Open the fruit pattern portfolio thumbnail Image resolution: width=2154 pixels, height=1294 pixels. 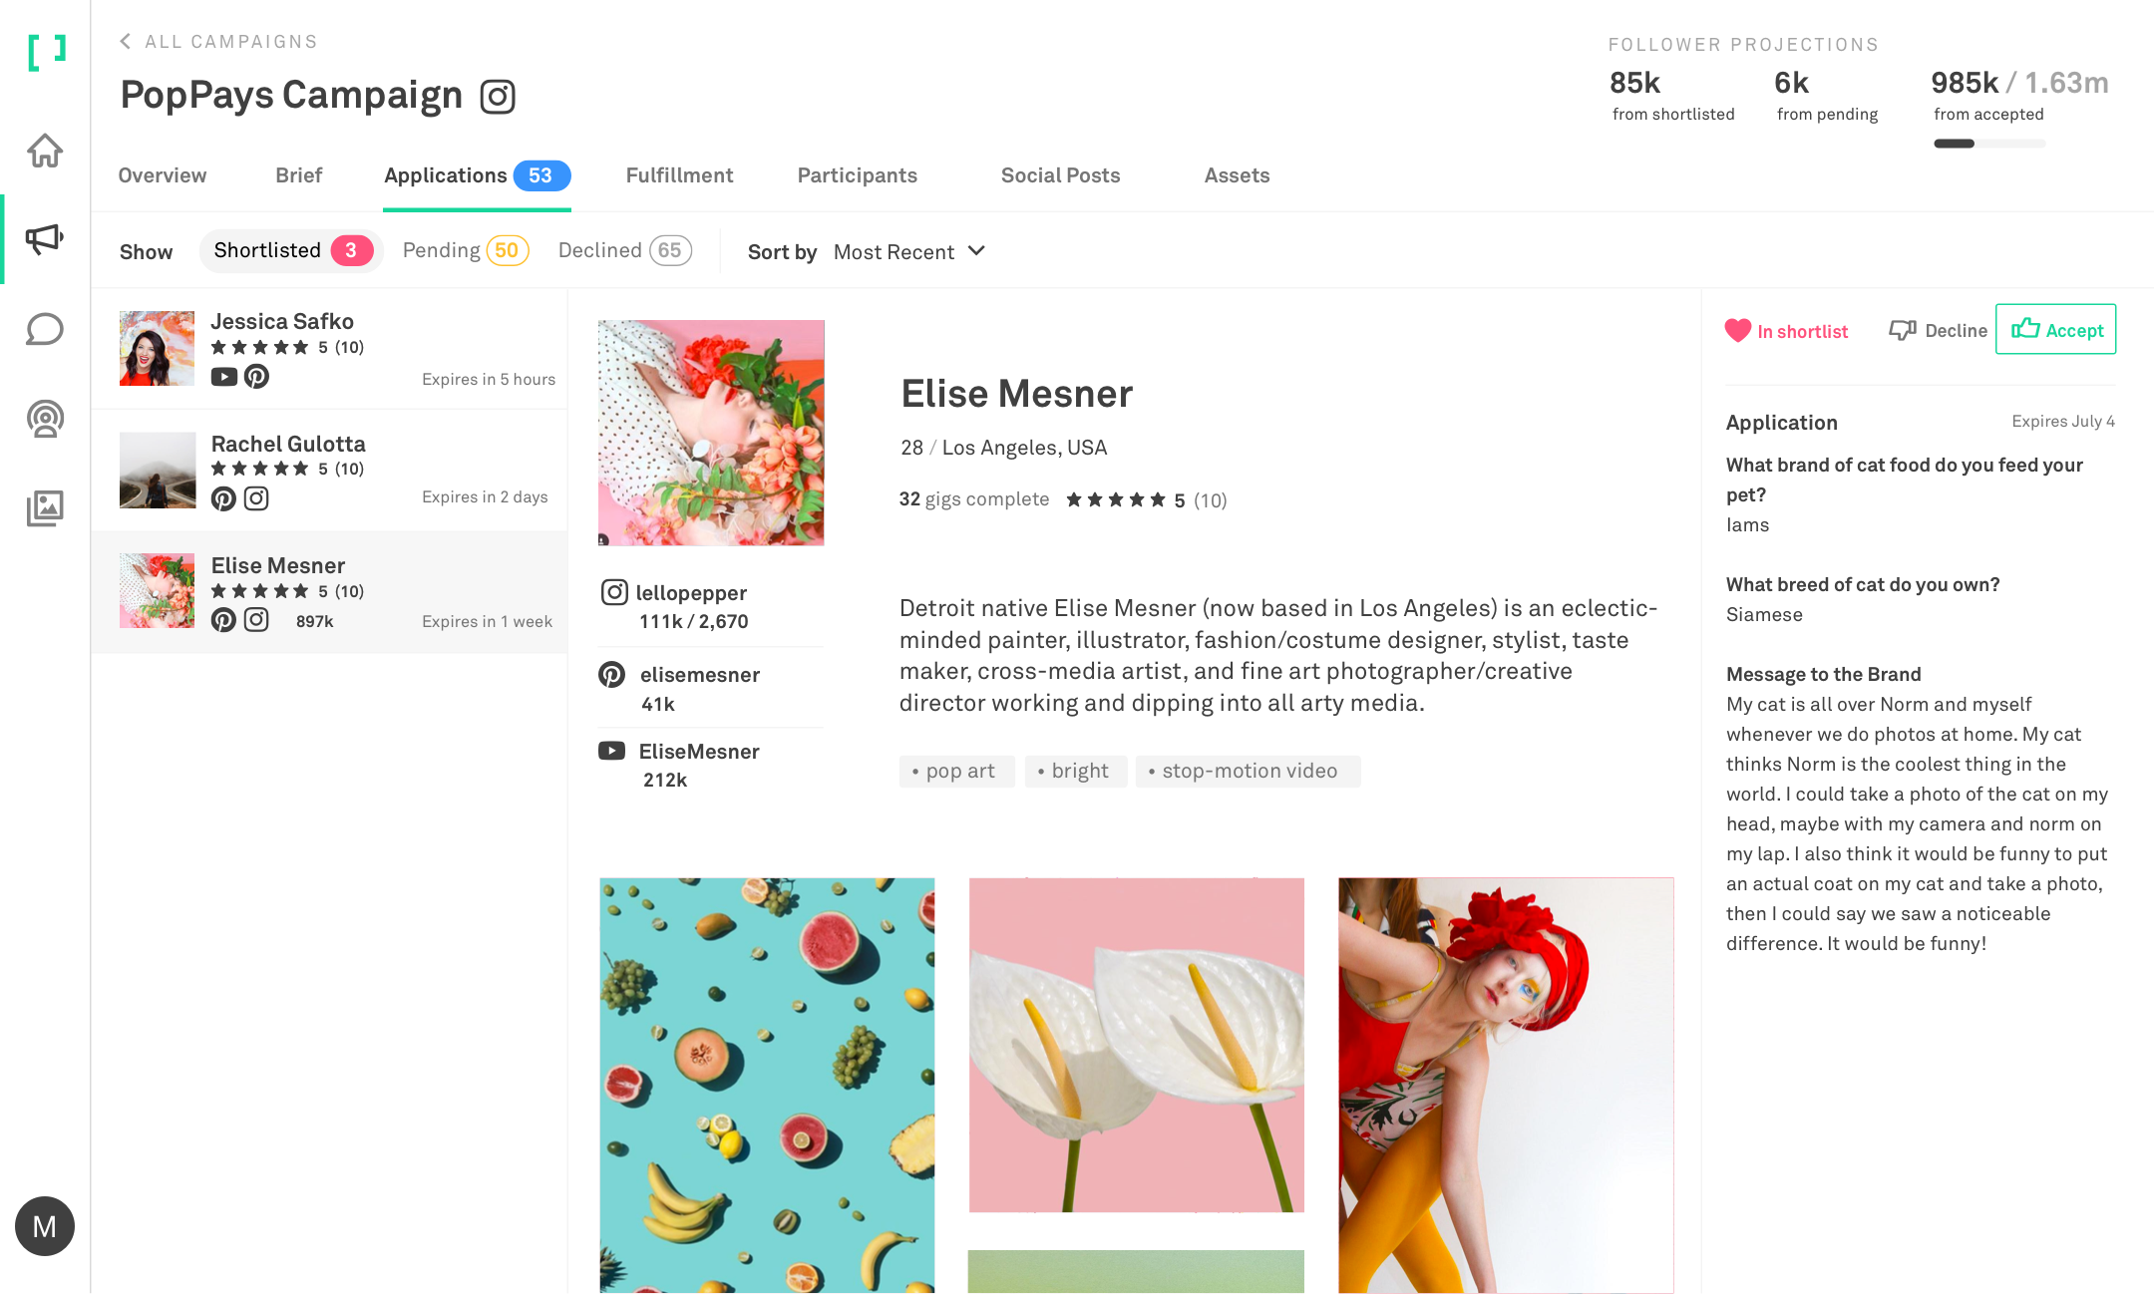[x=767, y=1085]
